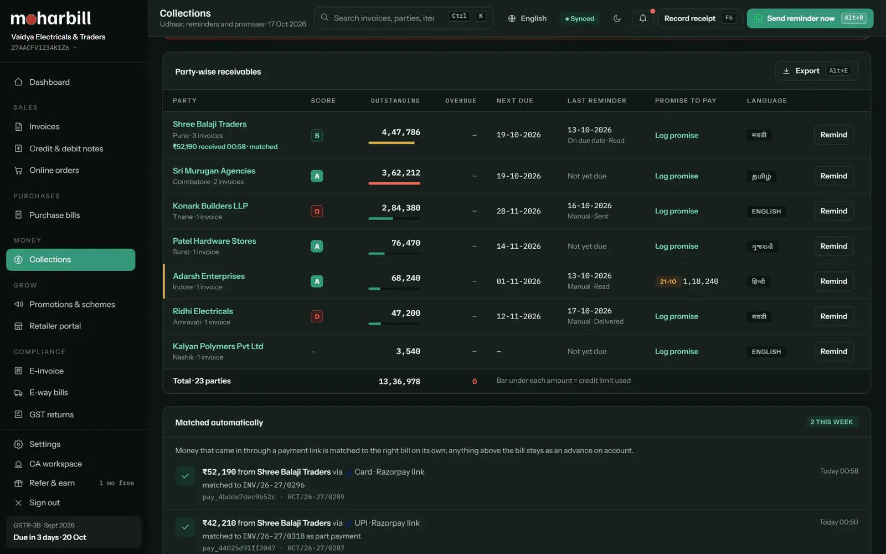Toggle dark mode moon icon
The height and width of the screenshot is (554, 886).
pos(617,18)
